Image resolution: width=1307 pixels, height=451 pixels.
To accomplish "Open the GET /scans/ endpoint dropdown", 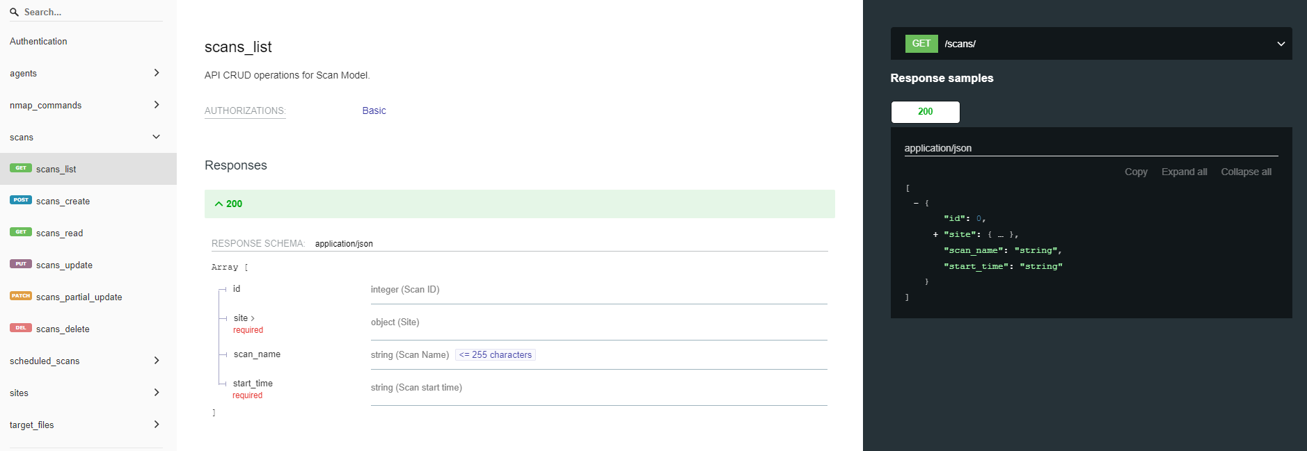I will coord(1091,43).
